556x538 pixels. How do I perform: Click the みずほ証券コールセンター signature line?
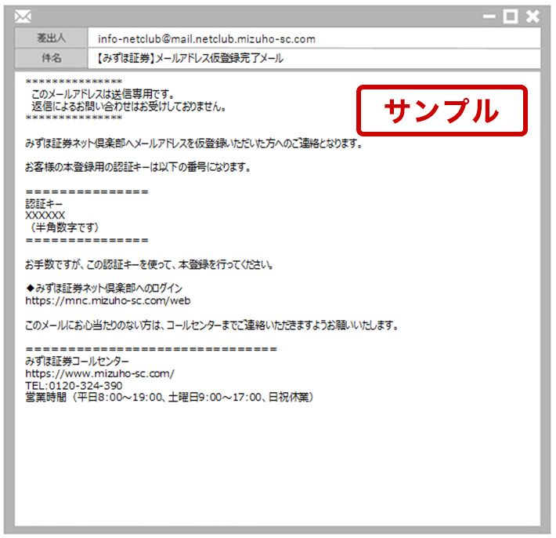(77, 362)
